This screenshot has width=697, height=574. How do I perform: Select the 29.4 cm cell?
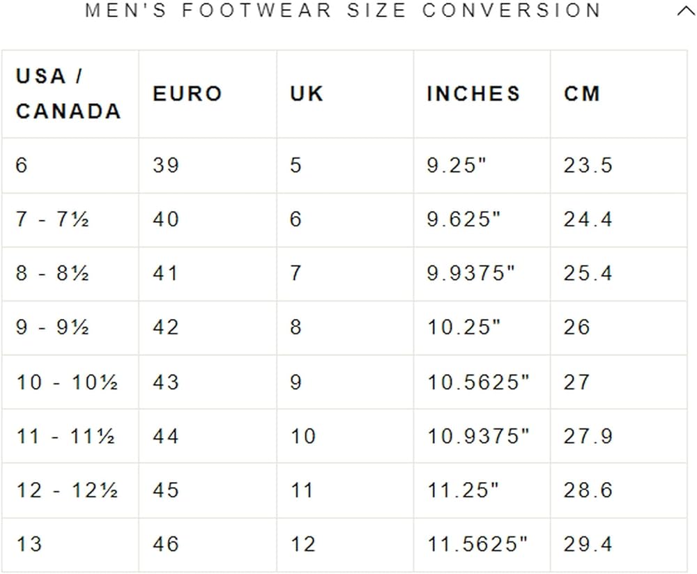[588, 544]
